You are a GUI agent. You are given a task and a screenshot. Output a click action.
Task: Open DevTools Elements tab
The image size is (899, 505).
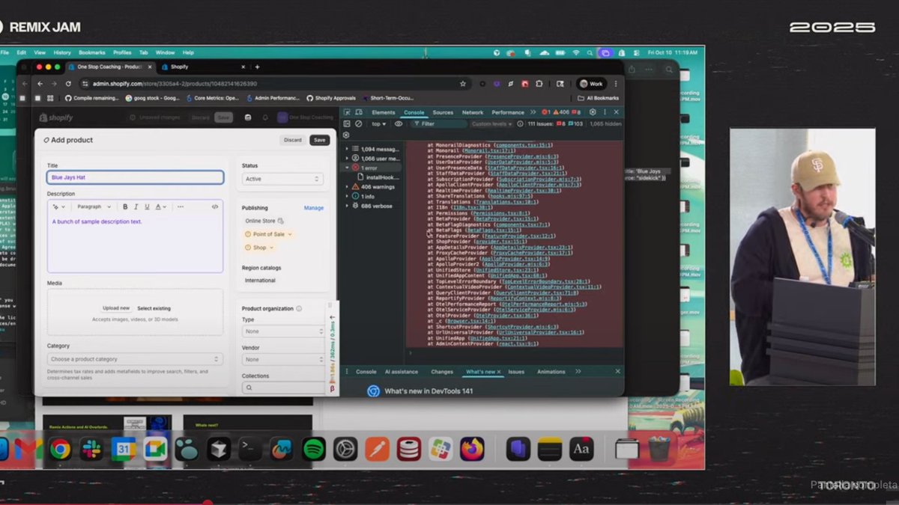(383, 112)
